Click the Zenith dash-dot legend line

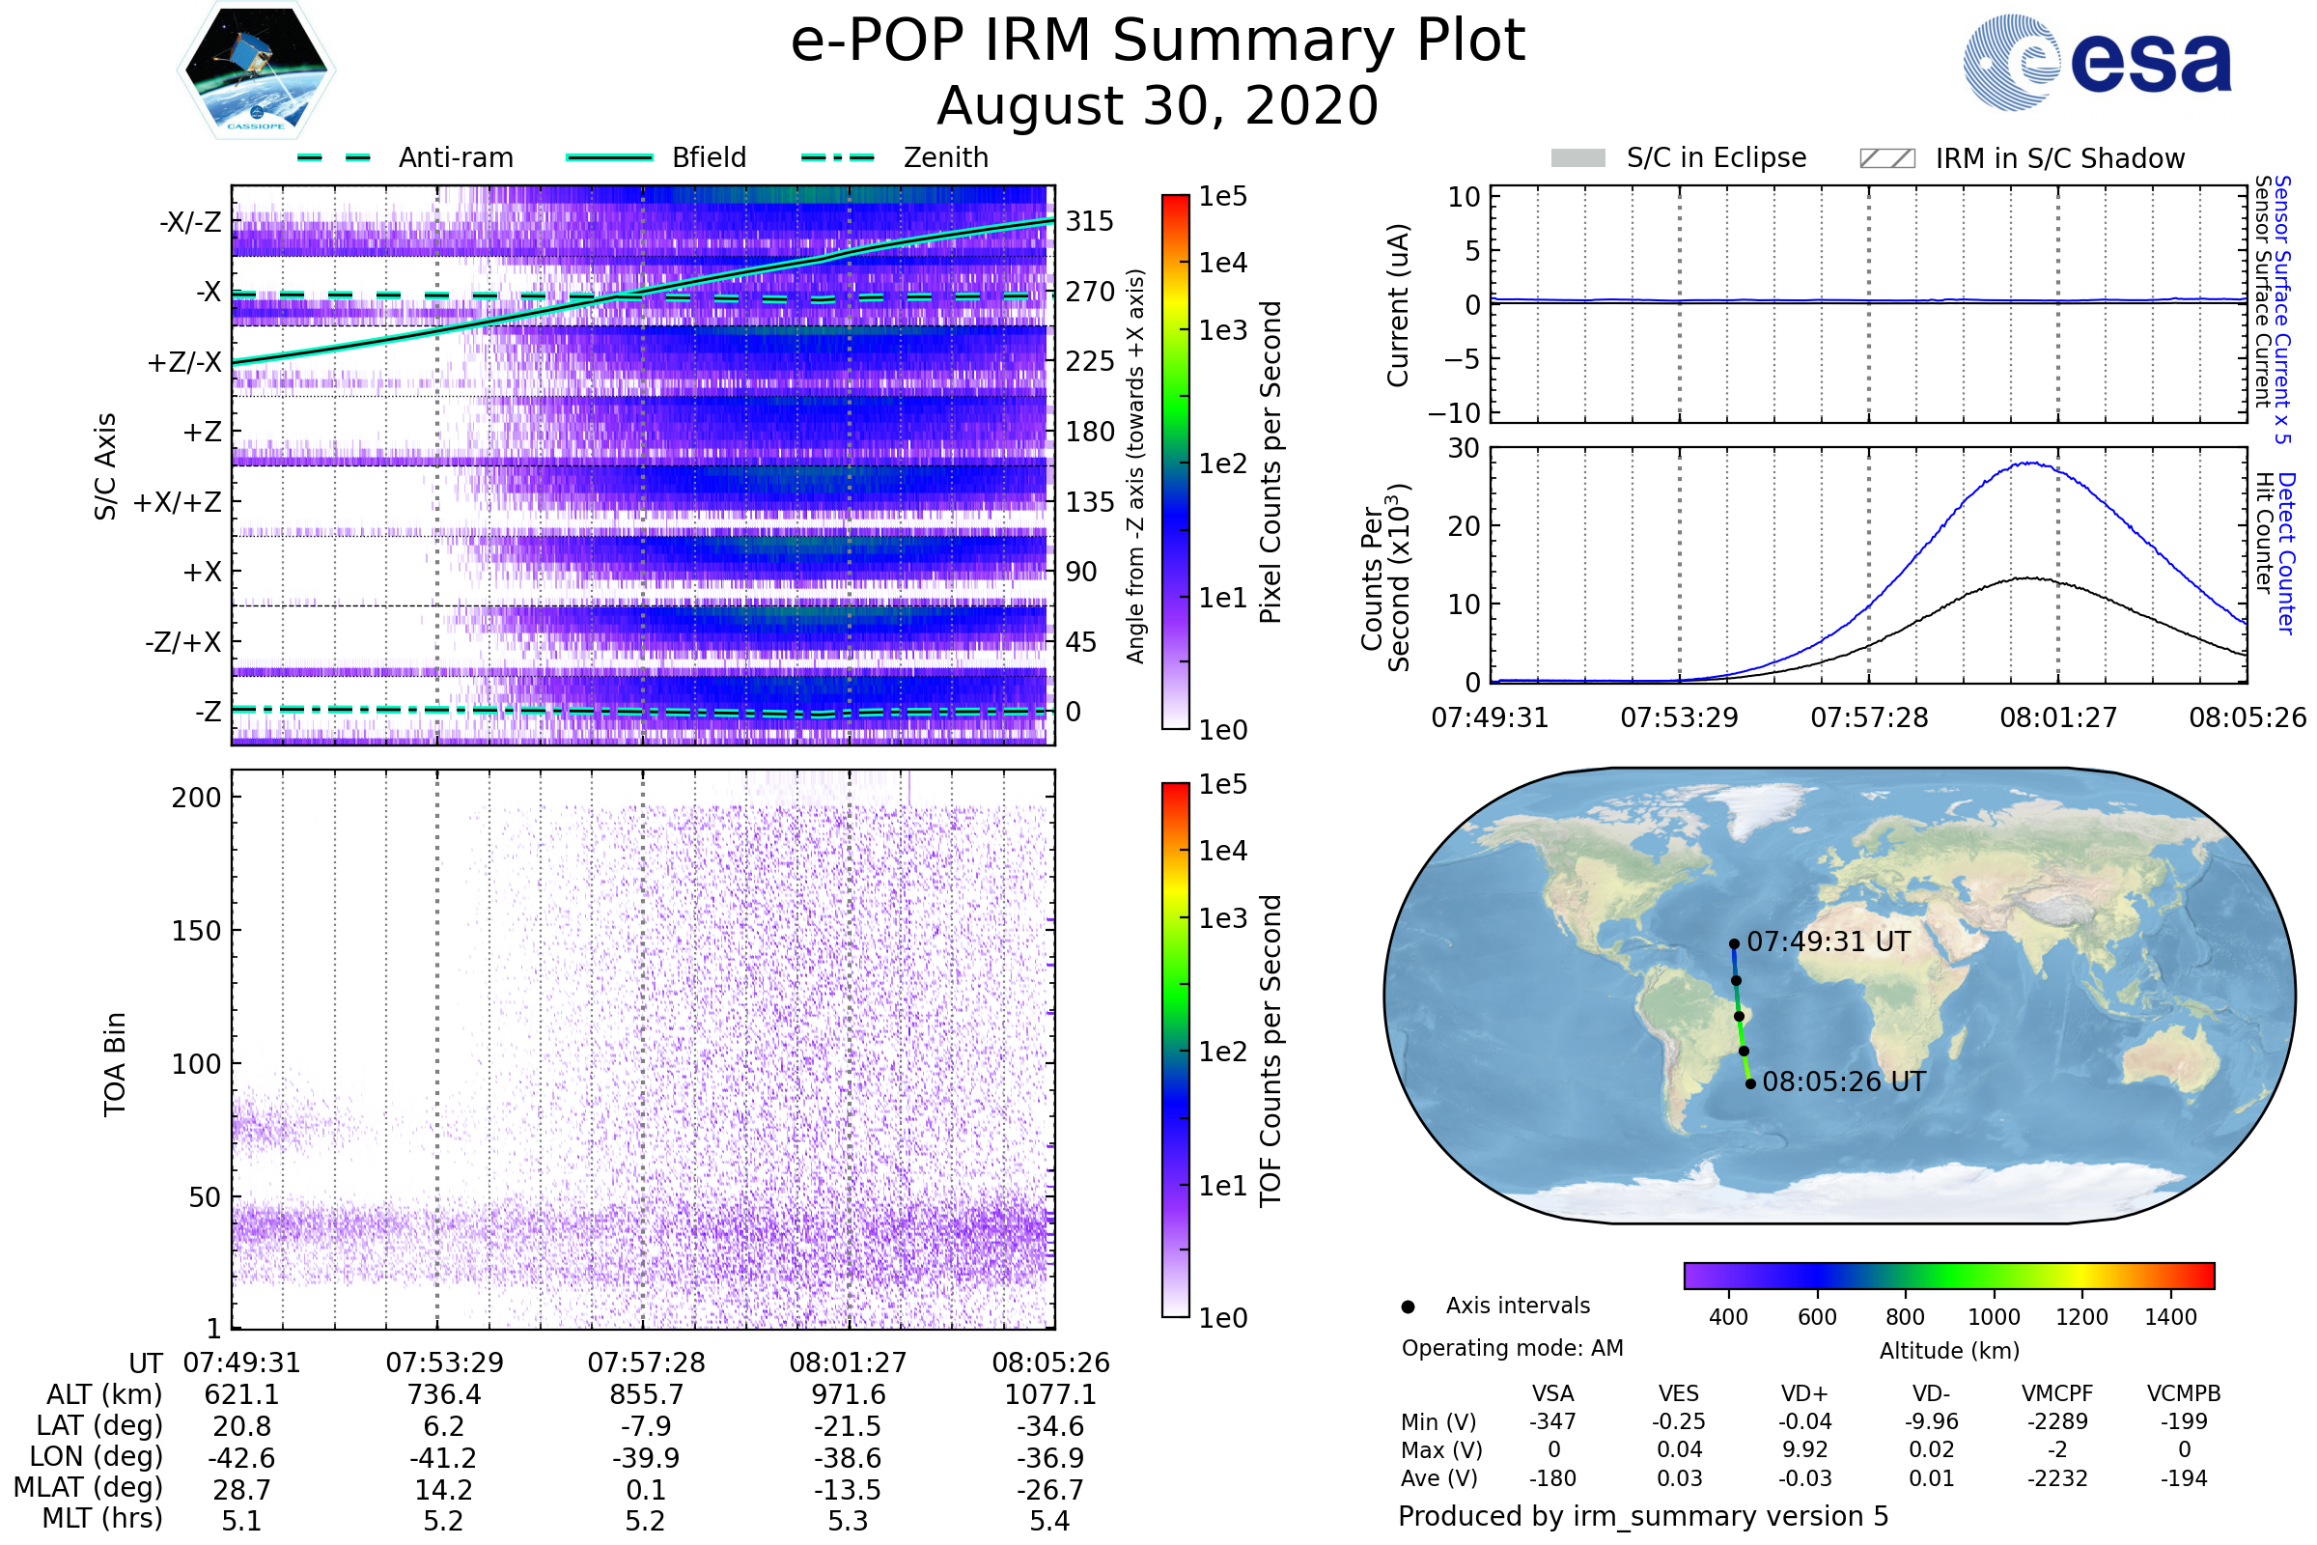tap(838, 157)
